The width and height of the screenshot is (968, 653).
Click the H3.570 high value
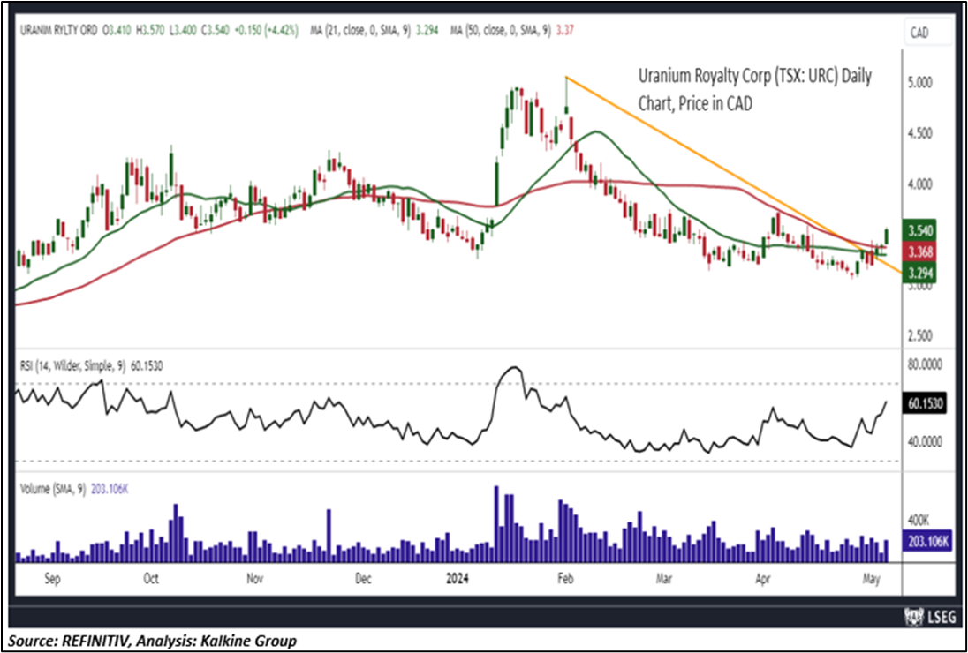click(x=150, y=30)
